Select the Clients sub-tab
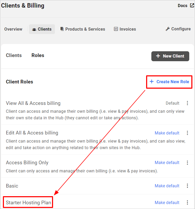The height and width of the screenshot is (209, 195). click(x=14, y=55)
